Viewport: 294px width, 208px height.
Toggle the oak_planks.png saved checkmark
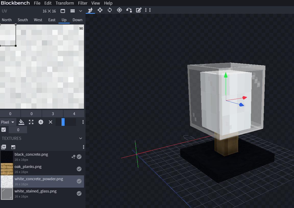(79, 169)
